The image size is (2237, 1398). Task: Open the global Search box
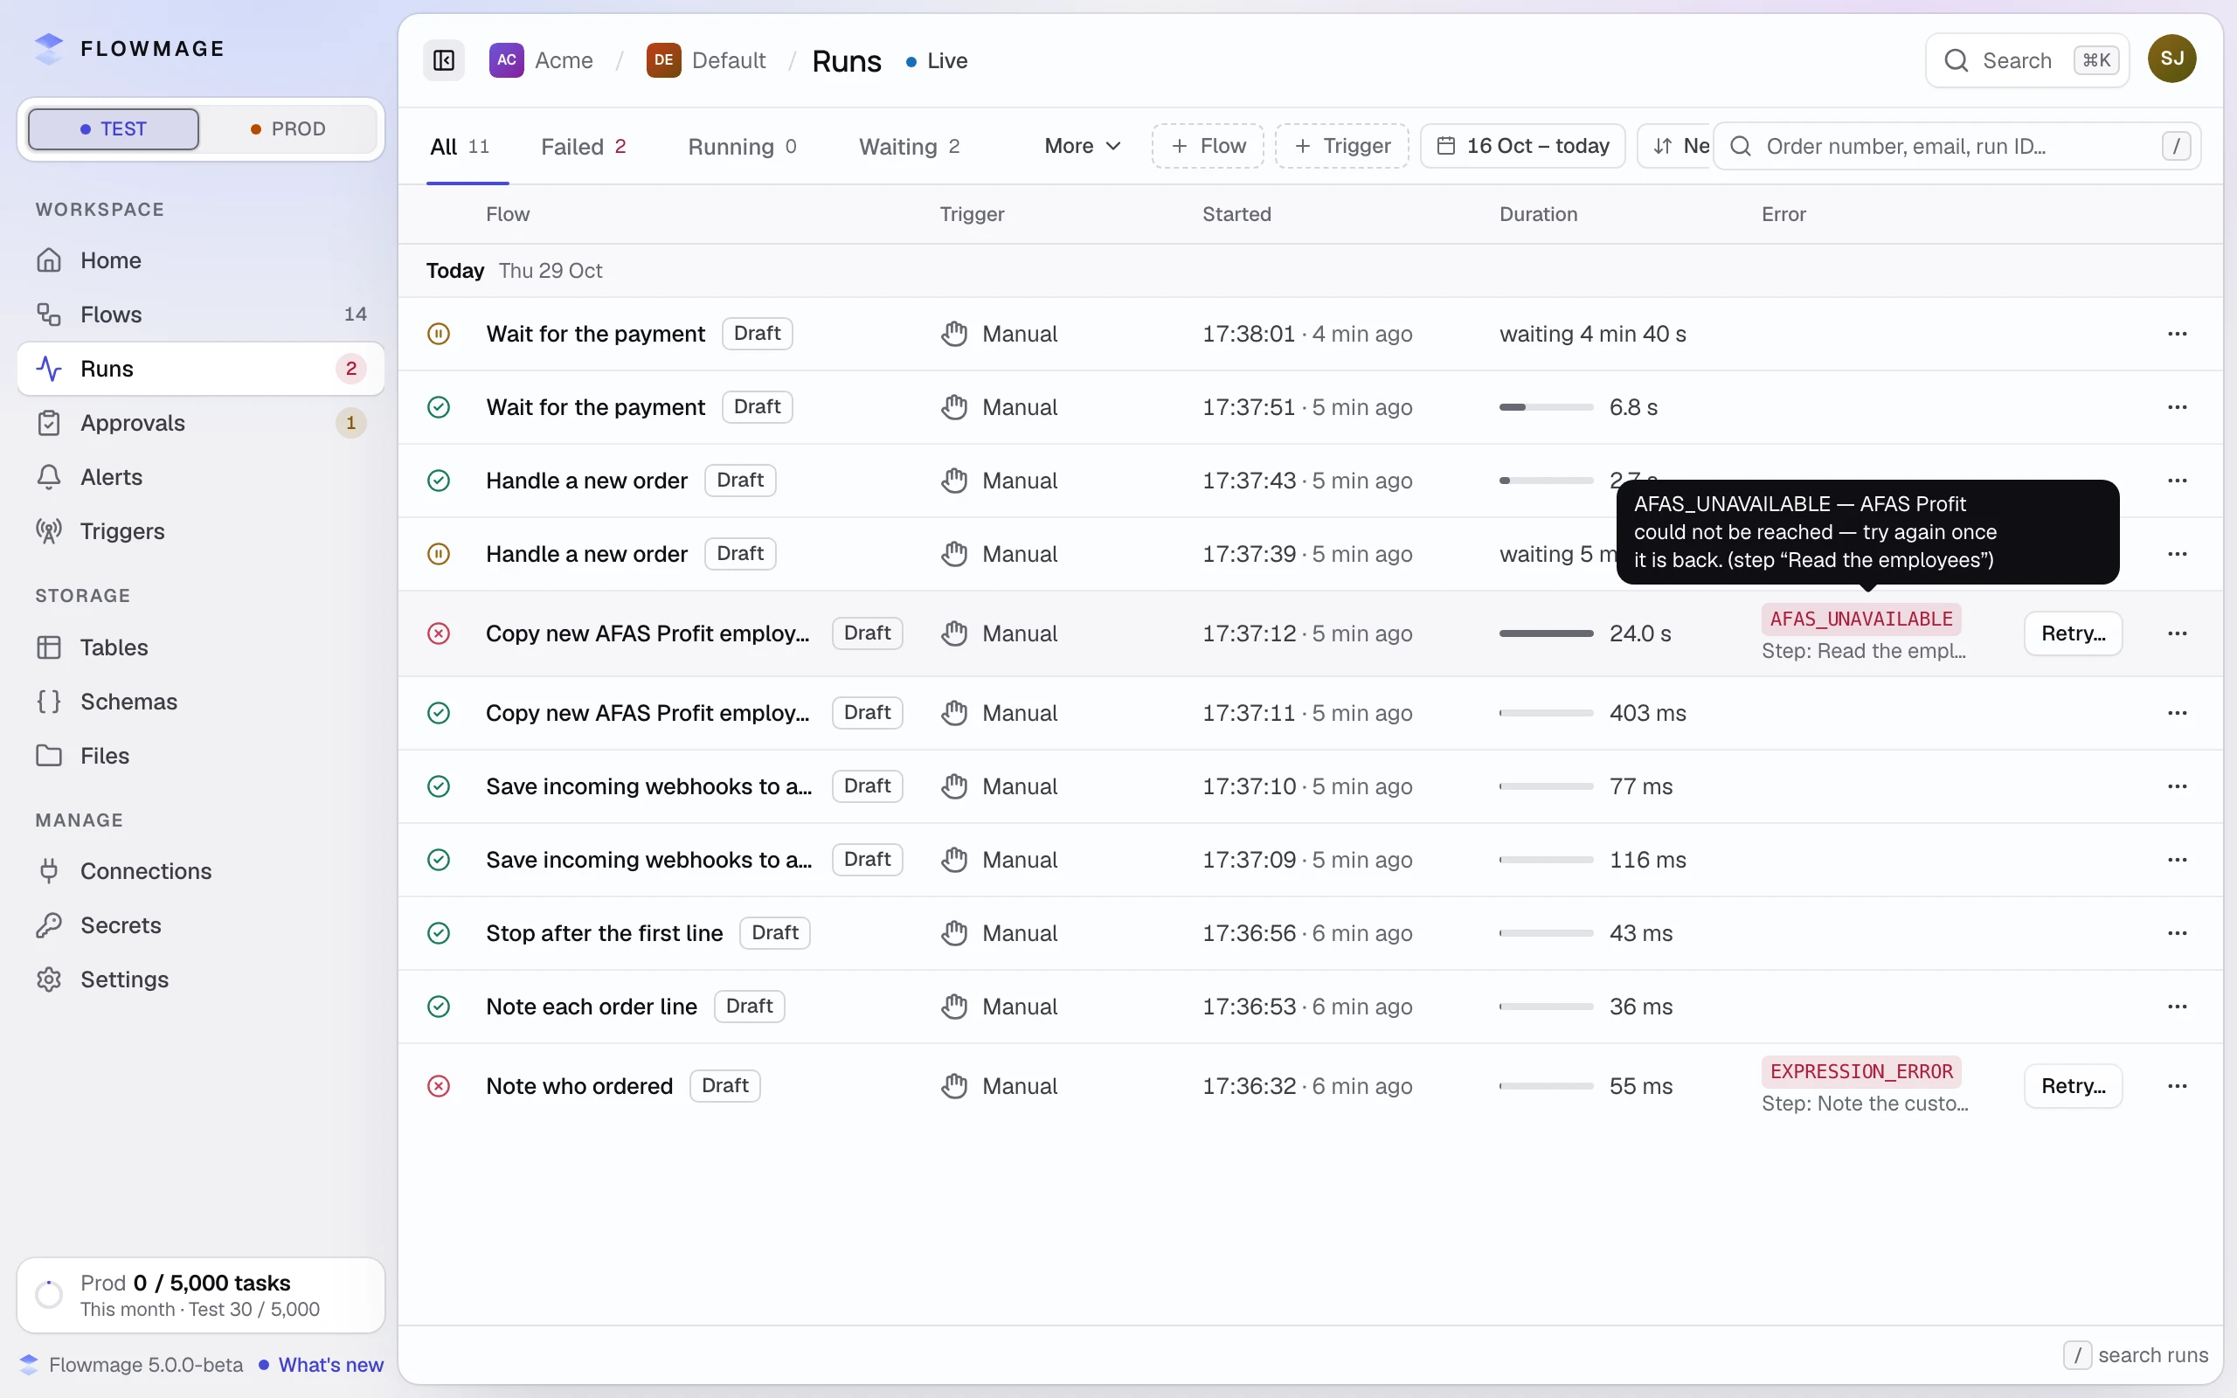click(x=2027, y=61)
